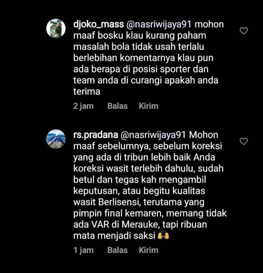The width and height of the screenshot is (263, 273).
Task: Select the 2 jam timestamp
Action: tap(83, 106)
